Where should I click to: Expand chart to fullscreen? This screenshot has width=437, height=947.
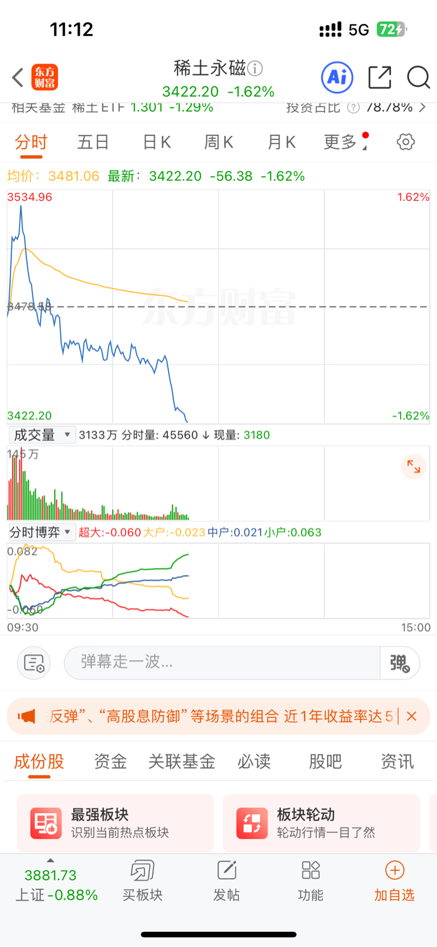click(414, 468)
